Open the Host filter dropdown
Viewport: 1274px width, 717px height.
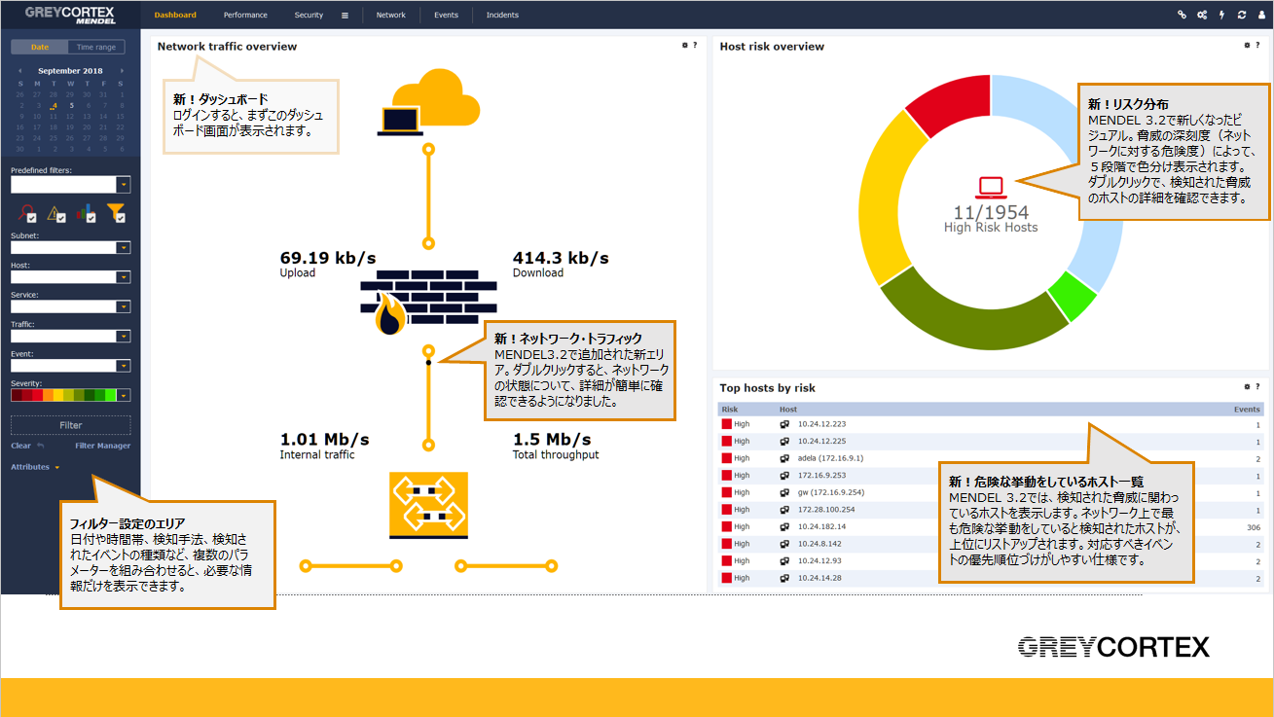coord(123,277)
